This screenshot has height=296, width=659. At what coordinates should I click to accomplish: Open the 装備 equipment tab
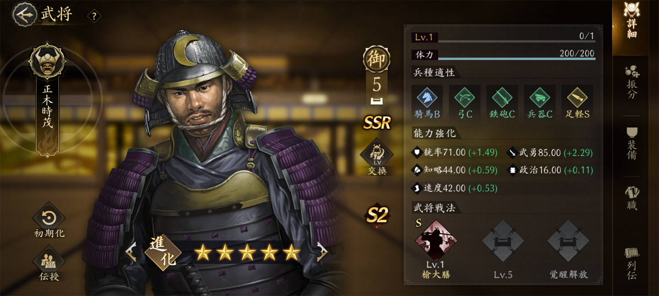pyautogui.click(x=633, y=144)
